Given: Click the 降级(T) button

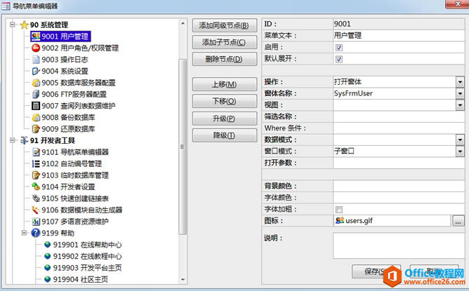Looking at the screenshot, I should pos(225,135).
